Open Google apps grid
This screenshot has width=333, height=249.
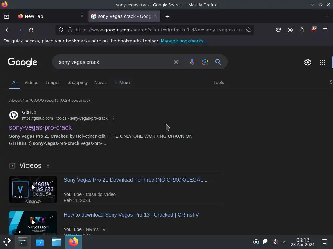[322, 62]
